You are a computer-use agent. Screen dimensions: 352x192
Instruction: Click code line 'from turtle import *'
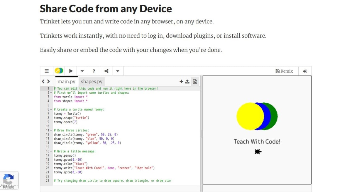[71, 97]
